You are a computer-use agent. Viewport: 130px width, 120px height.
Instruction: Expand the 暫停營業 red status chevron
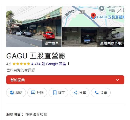(x=117, y=80)
